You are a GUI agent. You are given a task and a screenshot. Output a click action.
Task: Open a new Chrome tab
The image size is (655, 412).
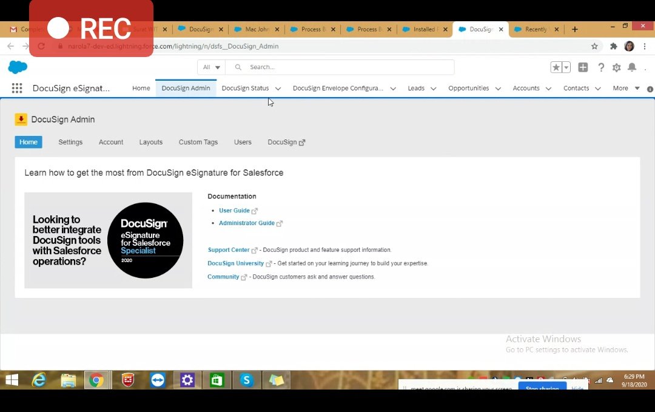(575, 29)
